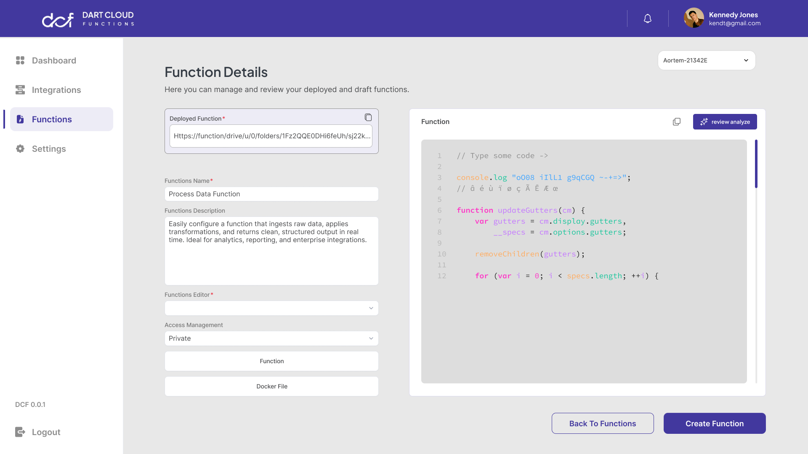Click the Logout icon
The width and height of the screenshot is (808, 454).
click(20, 432)
